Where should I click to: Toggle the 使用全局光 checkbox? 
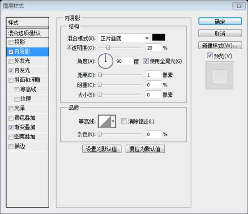click(x=145, y=61)
